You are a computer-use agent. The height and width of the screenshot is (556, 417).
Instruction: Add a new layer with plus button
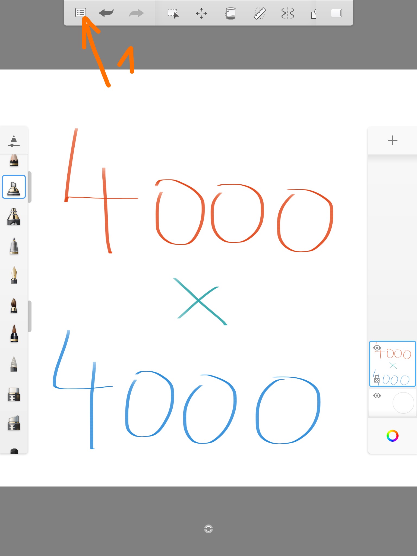pos(392,140)
